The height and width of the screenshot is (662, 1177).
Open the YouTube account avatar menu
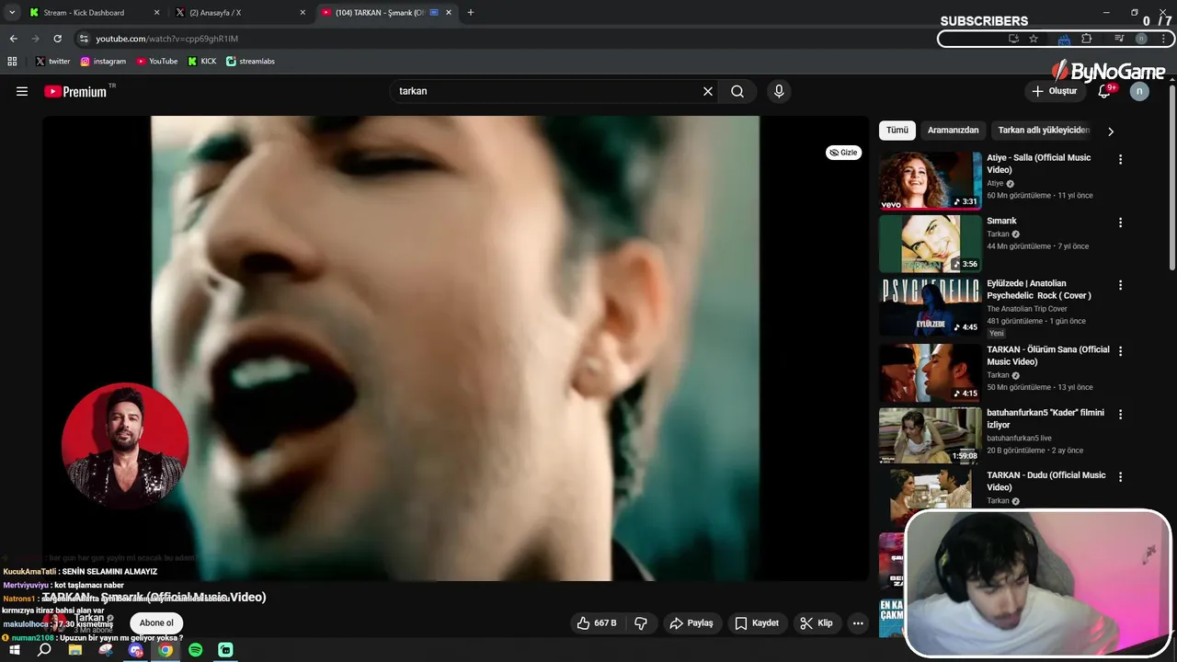[x=1139, y=91]
